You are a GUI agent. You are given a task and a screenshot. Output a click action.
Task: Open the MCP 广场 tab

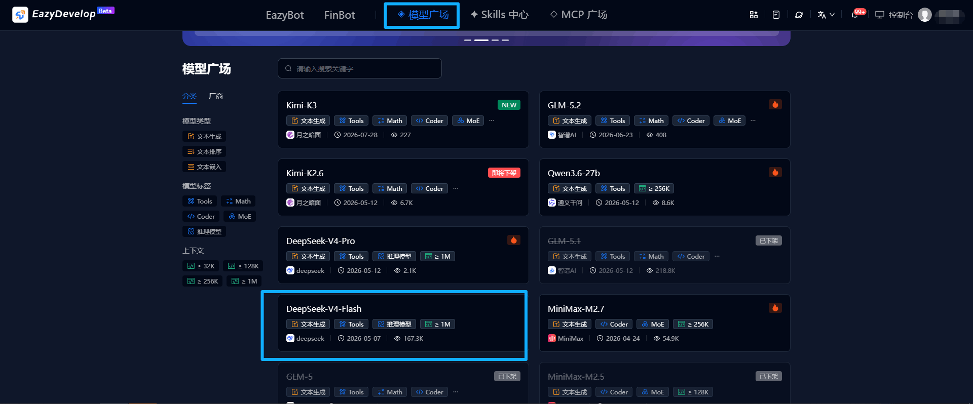point(579,15)
